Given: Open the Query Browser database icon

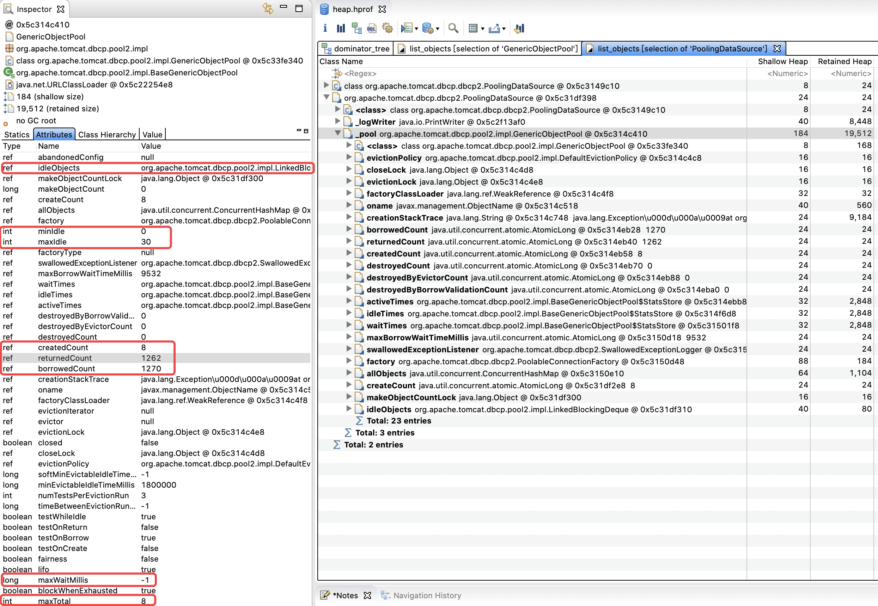Looking at the screenshot, I should [x=428, y=28].
